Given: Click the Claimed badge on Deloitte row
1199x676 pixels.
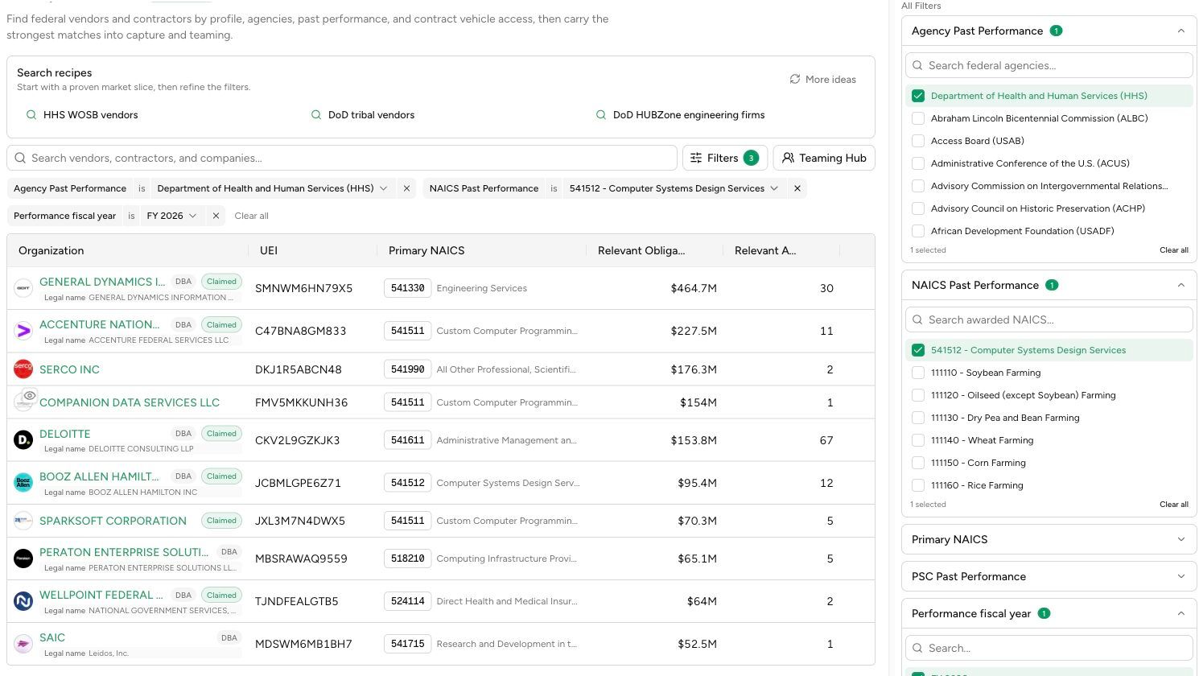Looking at the screenshot, I should (x=221, y=434).
